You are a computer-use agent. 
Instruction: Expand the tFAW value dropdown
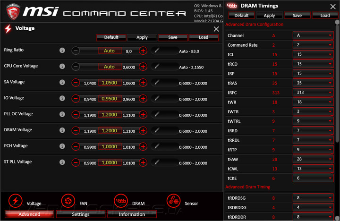pos(313,159)
